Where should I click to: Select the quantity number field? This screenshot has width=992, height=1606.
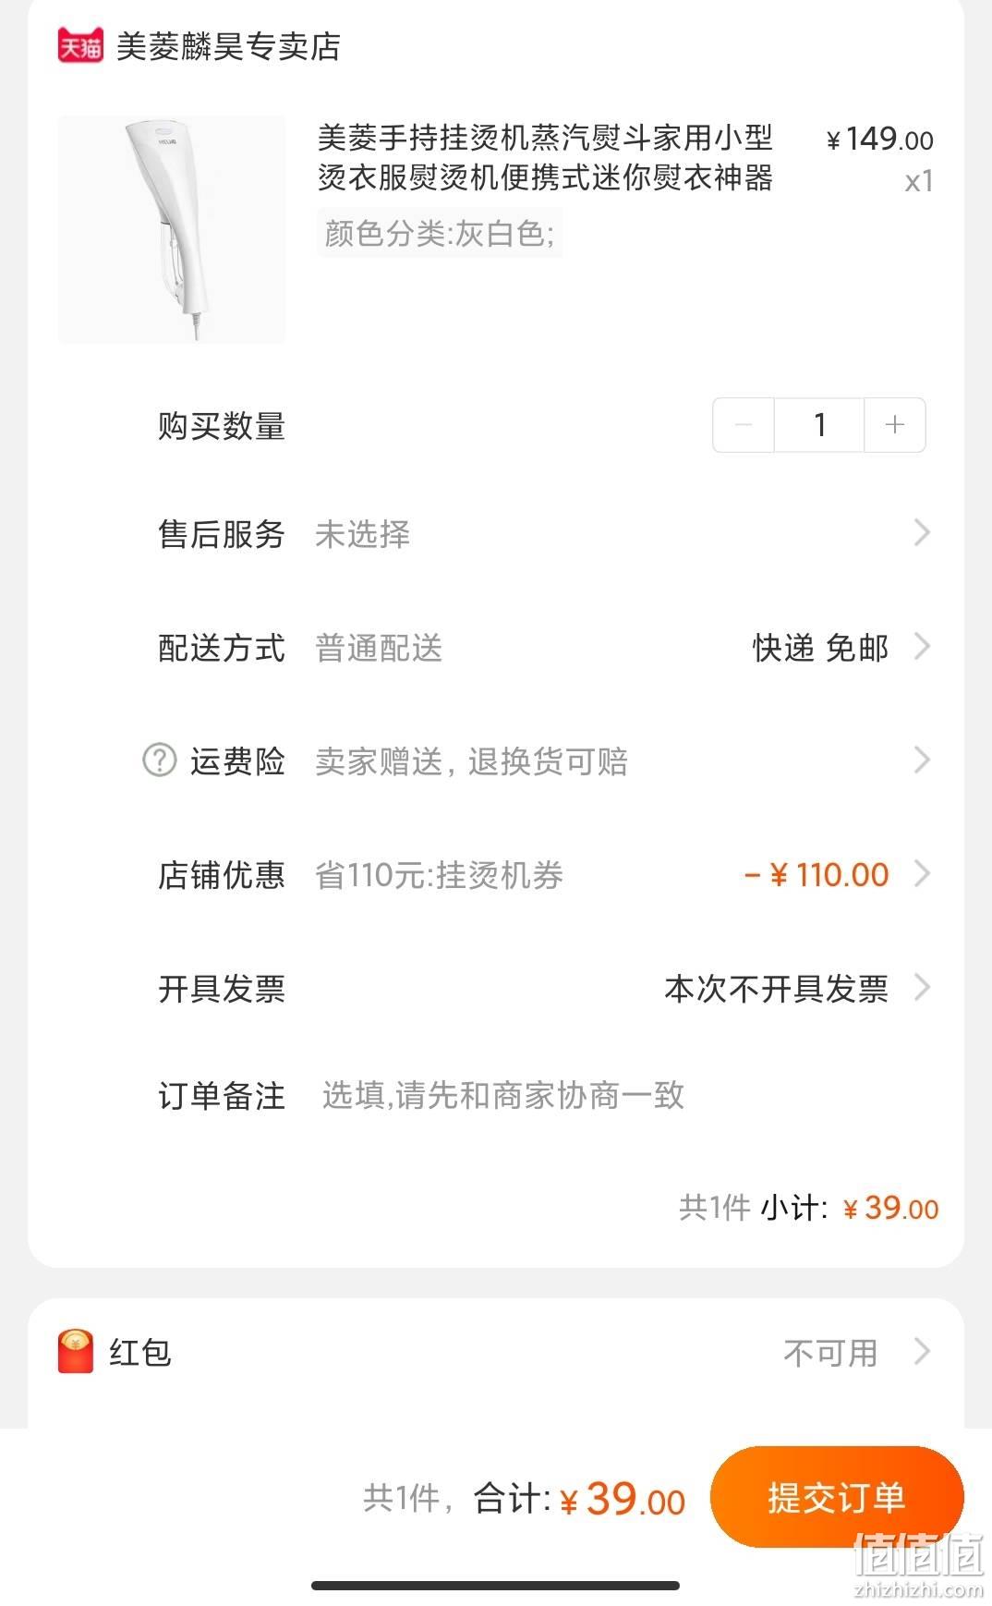pyautogui.click(x=819, y=425)
